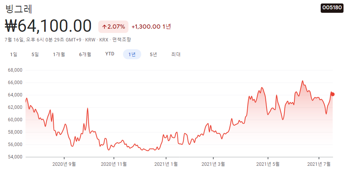The width and height of the screenshot is (347, 172).
Task: Click the 68,000 y-axis label
Action: click(15, 70)
